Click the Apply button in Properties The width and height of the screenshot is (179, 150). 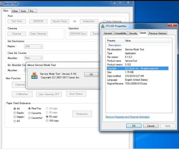pos(168,126)
